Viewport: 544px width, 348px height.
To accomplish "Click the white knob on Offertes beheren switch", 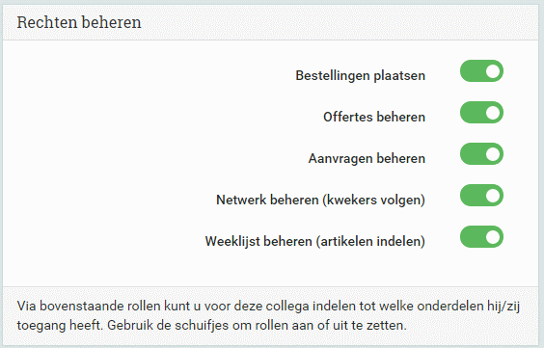I will [x=493, y=112].
